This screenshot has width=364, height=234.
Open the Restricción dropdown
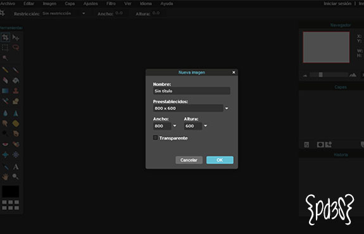84,13
